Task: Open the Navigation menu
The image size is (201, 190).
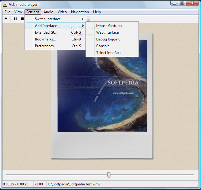Action: 80,12
